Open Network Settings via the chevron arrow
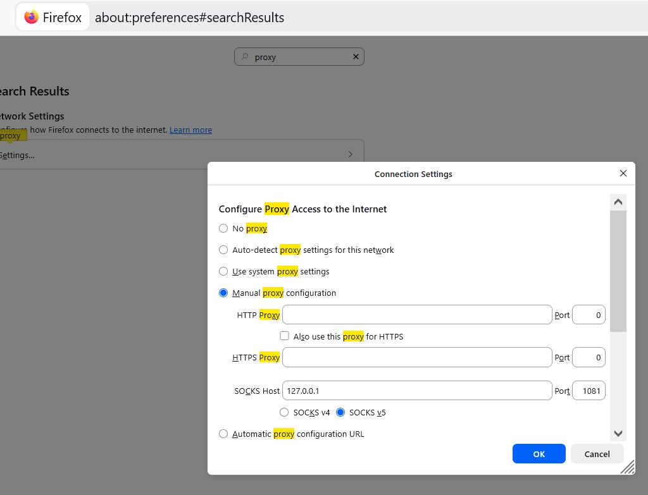Image resolution: width=648 pixels, height=495 pixels. tap(351, 154)
